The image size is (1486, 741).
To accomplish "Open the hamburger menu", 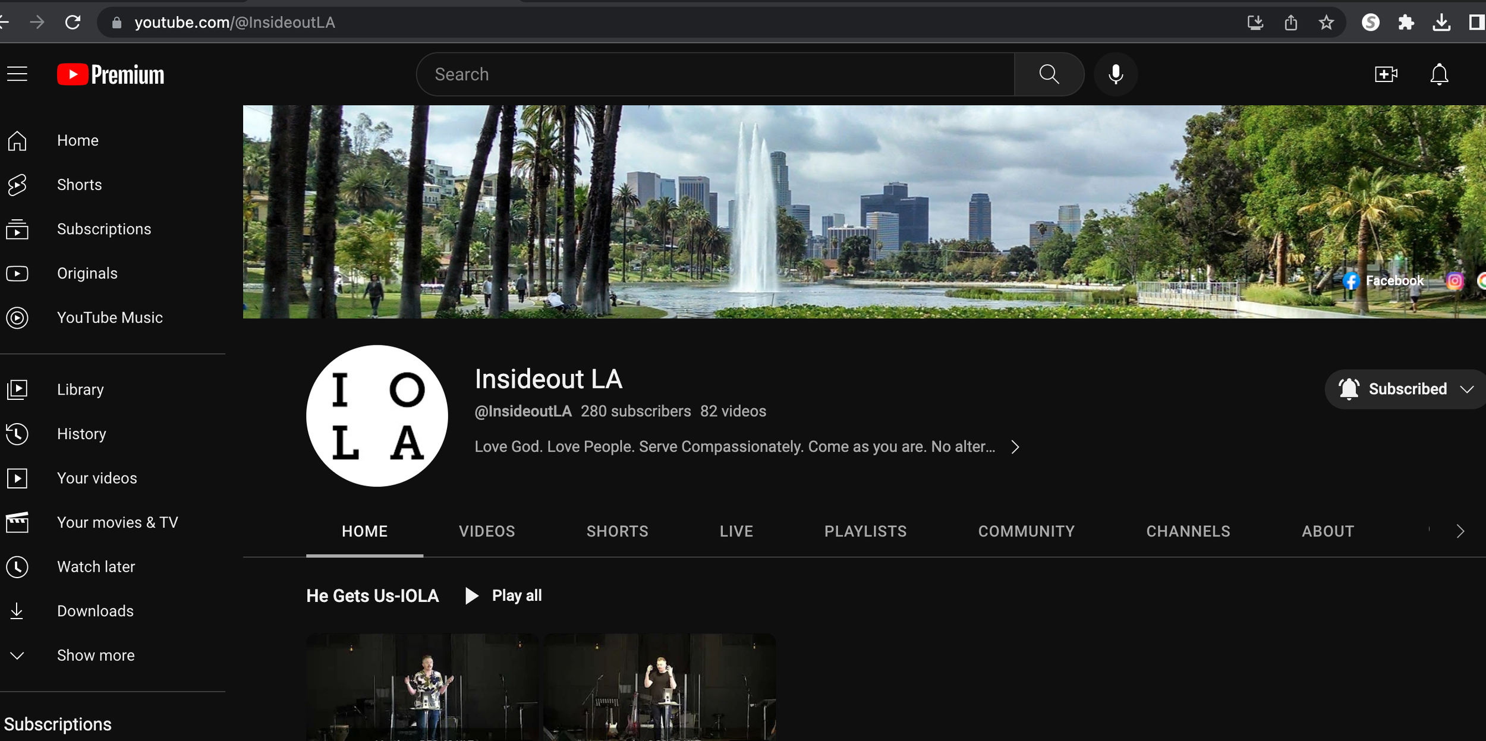I will pyautogui.click(x=16, y=73).
